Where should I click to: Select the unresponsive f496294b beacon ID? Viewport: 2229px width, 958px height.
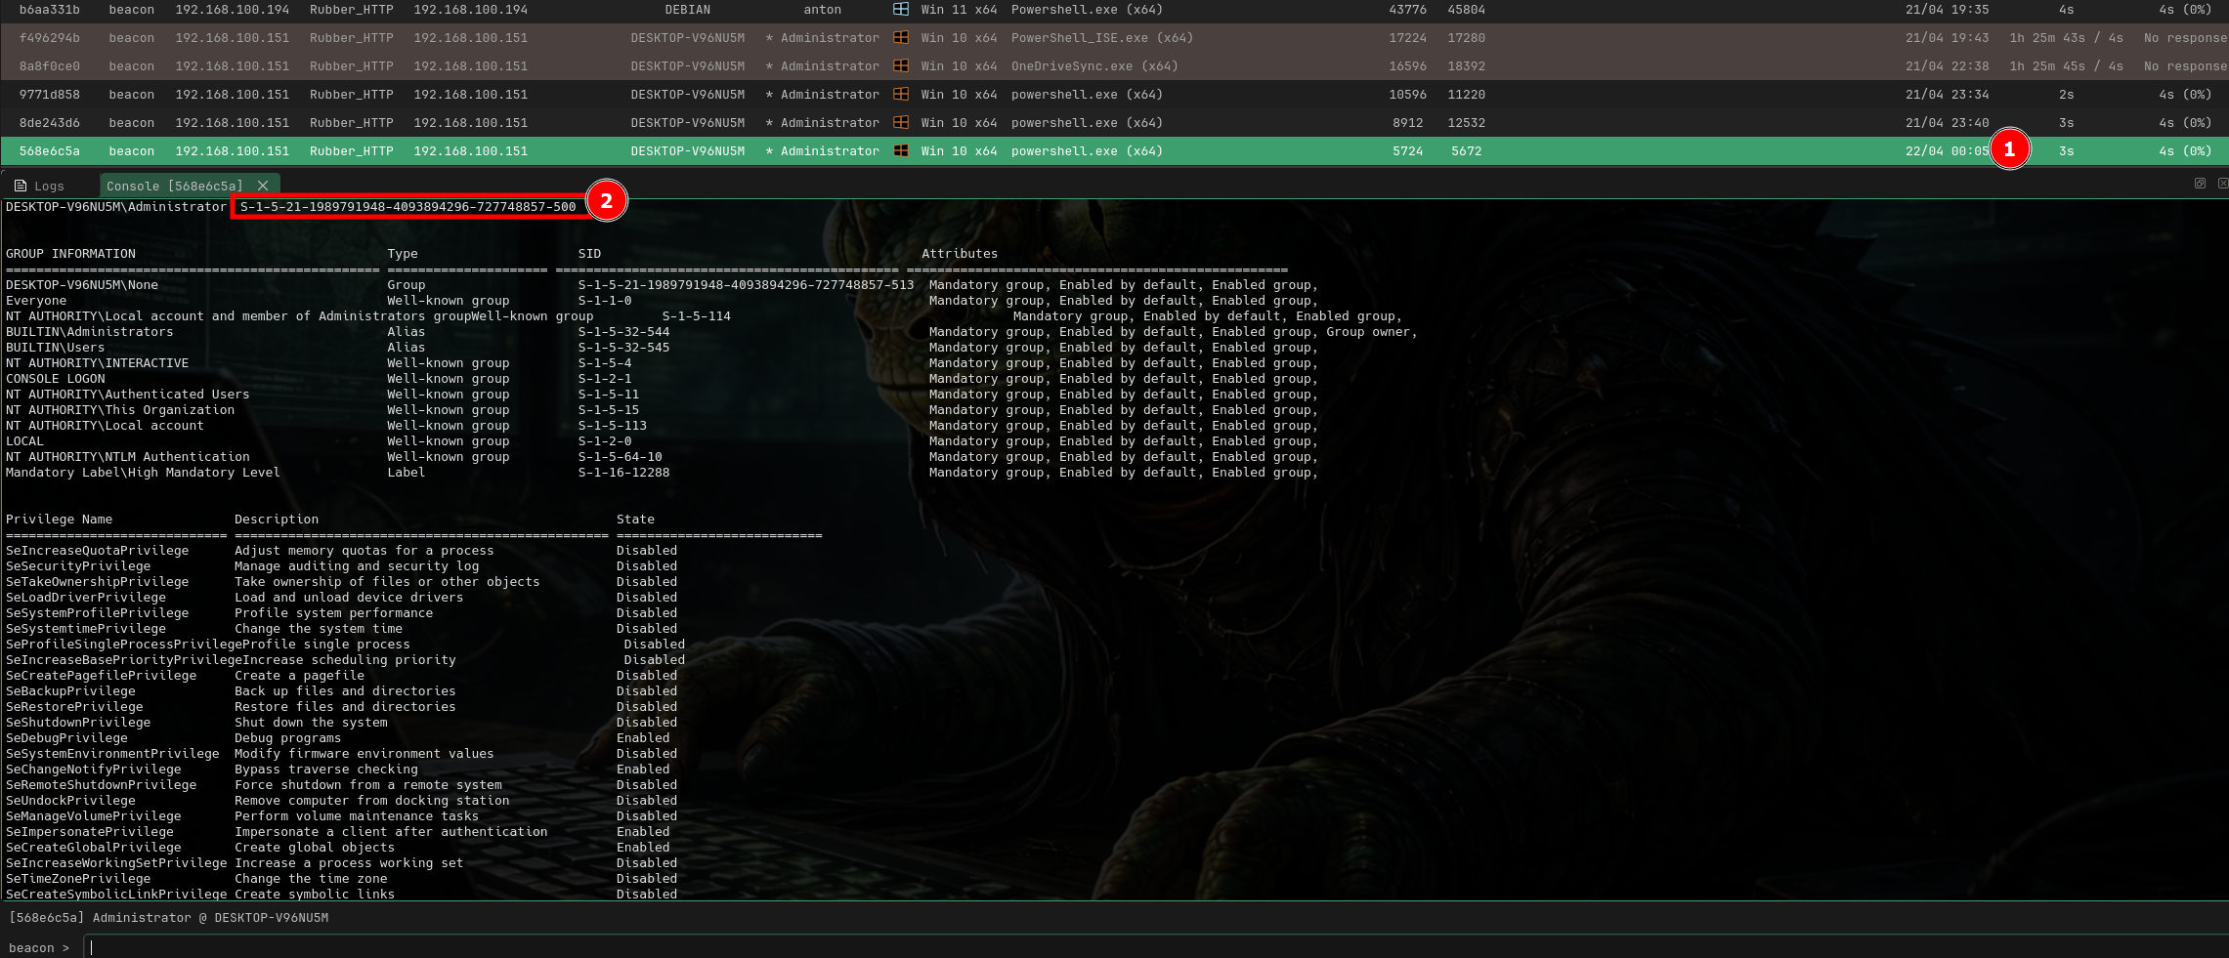coord(50,38)
